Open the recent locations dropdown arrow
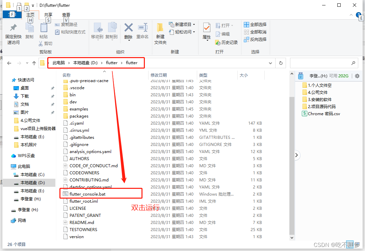This screenshot has height=251, width=365. coord(27,63)
